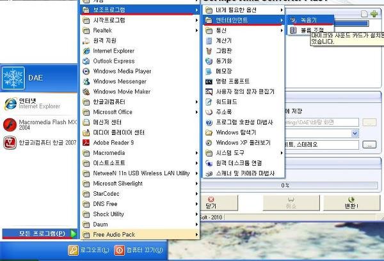The width and height of the screenshot is (384, 261).
Task: Click the Windows XP 둘러보기 tour icon
Action: point(209,143)
